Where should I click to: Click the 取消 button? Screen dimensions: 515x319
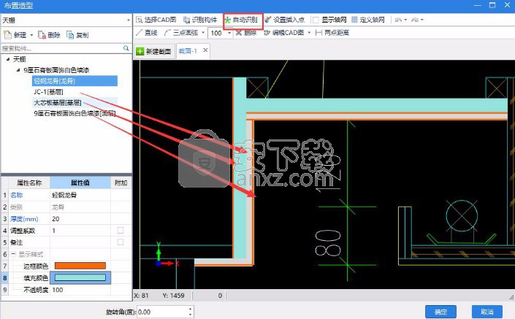(x=487, y=312)
